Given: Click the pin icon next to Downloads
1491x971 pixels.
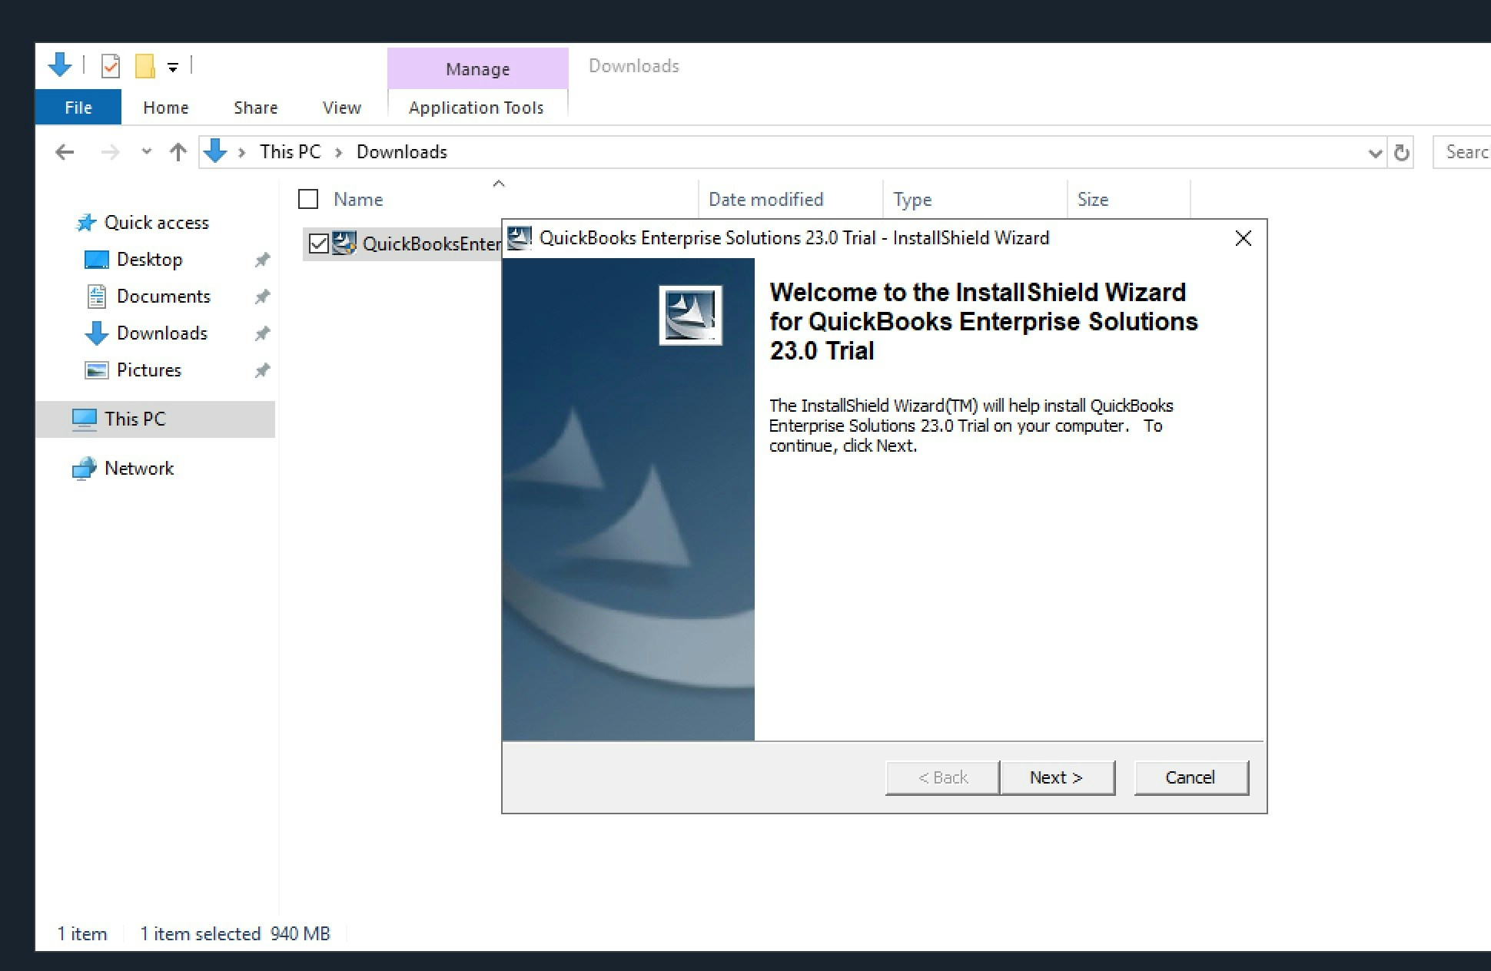Looking at the screenshot, I should pyautogui.click(x=262, y=333).
